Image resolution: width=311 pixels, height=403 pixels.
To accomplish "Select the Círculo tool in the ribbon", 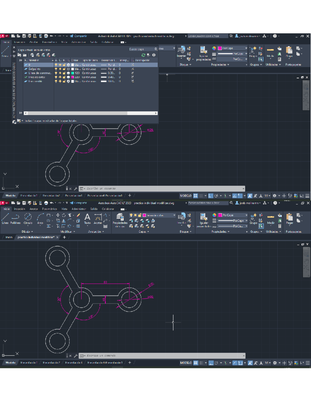I will click(28, 218).
